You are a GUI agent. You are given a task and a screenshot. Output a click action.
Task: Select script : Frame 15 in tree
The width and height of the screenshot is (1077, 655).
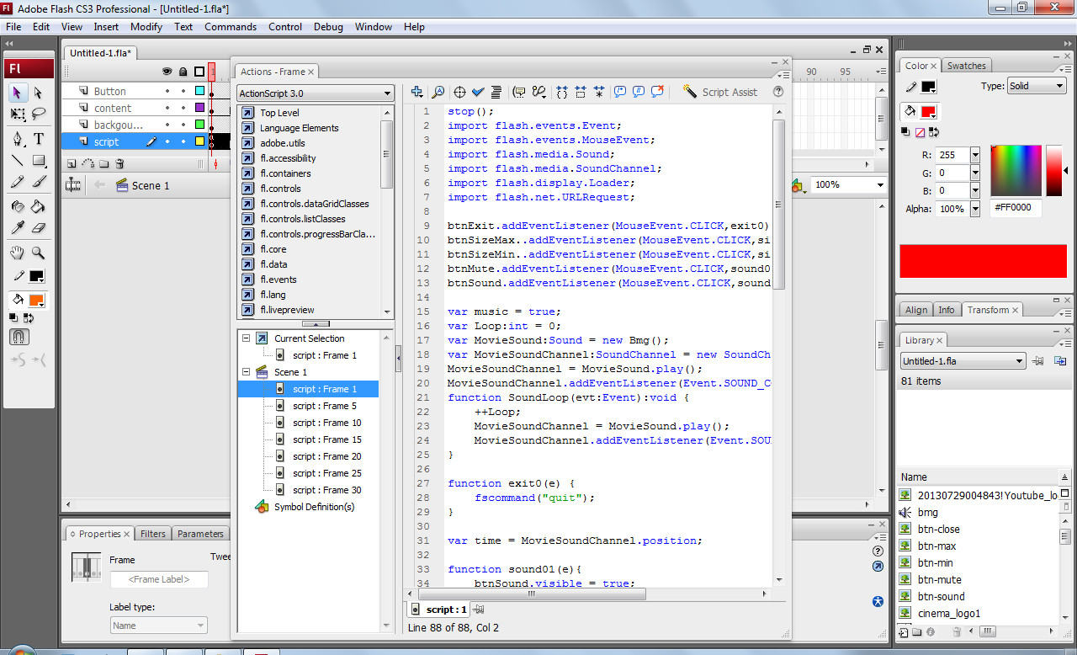point(326,439)
